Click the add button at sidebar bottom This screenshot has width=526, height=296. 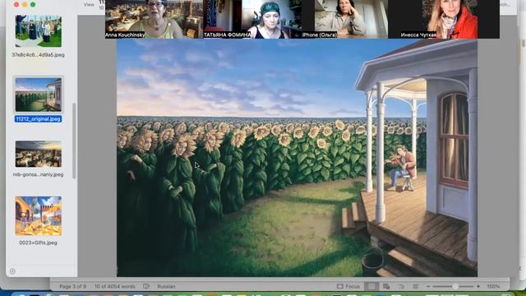12,271
